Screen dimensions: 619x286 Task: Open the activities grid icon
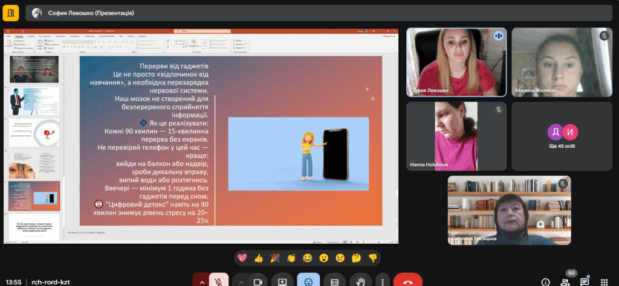[604, 282]
